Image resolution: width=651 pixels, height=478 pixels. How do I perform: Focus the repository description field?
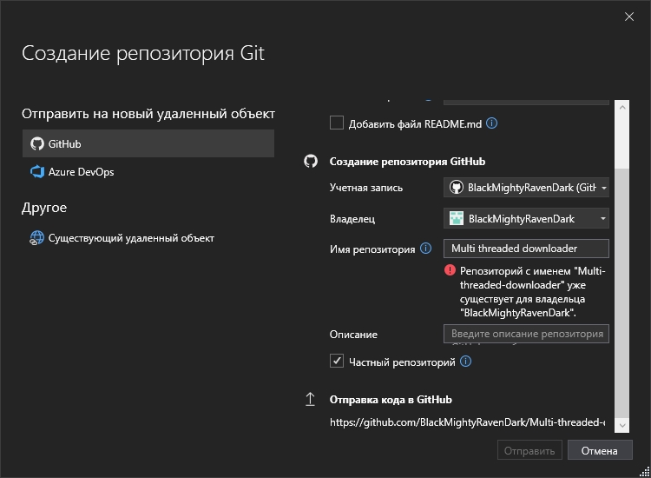[x=526, y=334]
